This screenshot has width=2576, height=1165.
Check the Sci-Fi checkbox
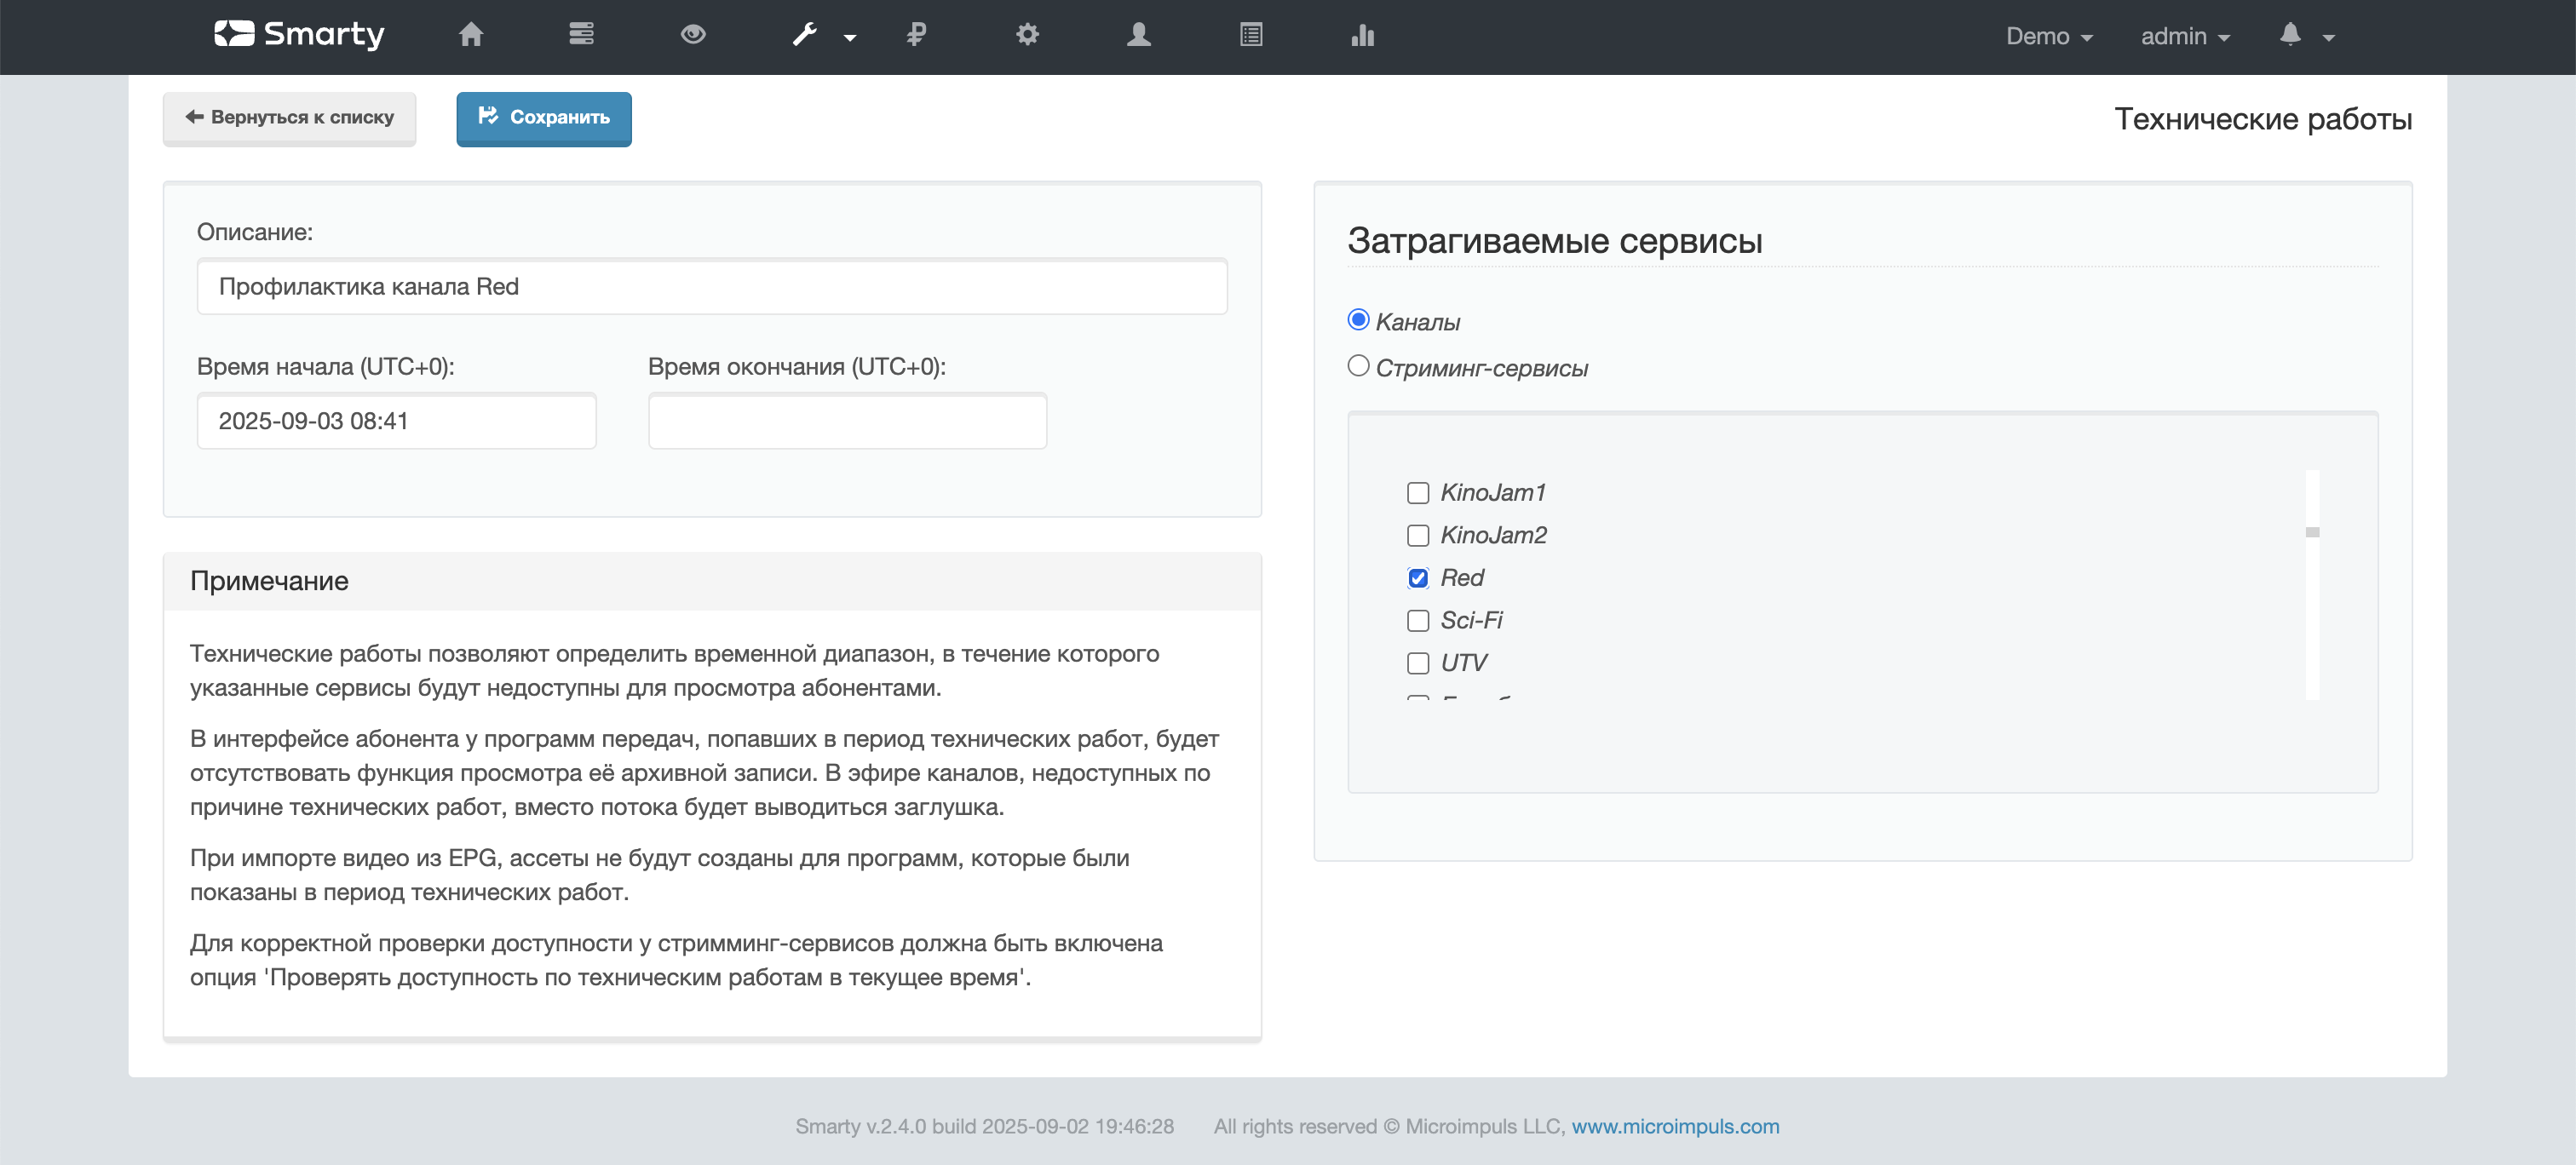click(1418, 621)
